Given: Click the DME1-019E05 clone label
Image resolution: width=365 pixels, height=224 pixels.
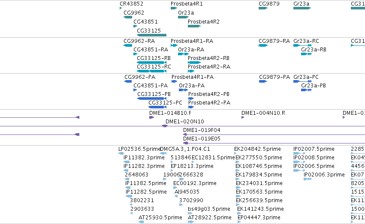Looking at the screenshot, I should tap(202, 139).
